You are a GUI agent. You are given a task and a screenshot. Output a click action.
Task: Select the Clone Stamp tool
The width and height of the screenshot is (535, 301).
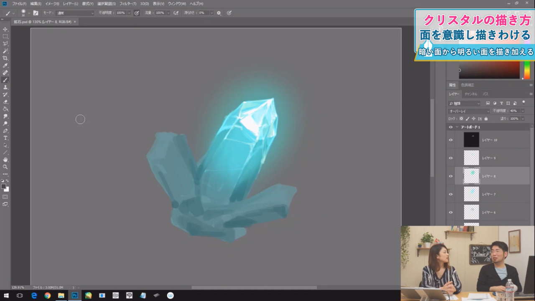click(x=5, y=87)
